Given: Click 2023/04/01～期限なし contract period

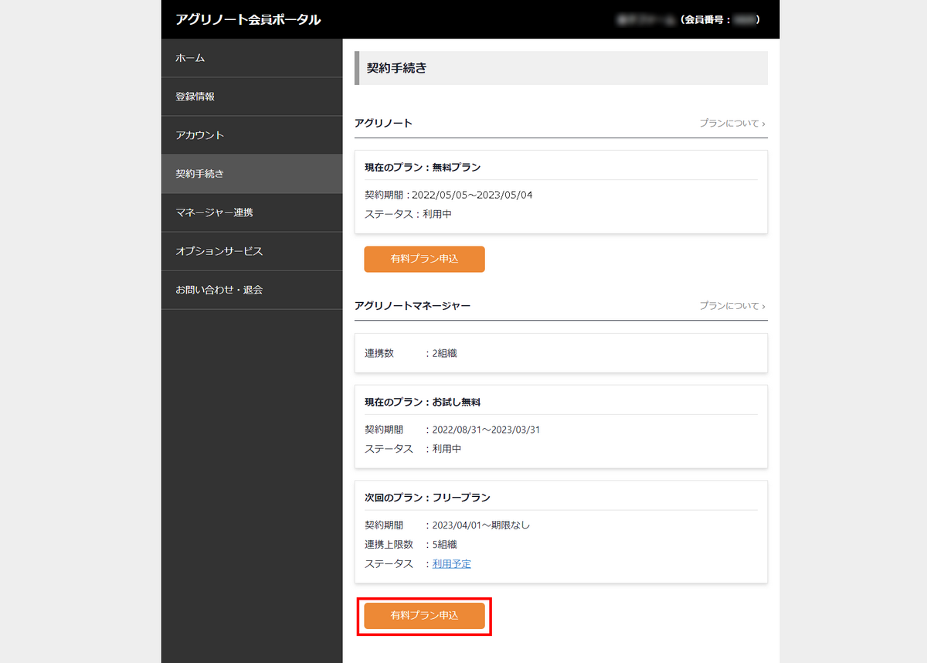Looking at the screenshot, I should [x=481, y=525].
